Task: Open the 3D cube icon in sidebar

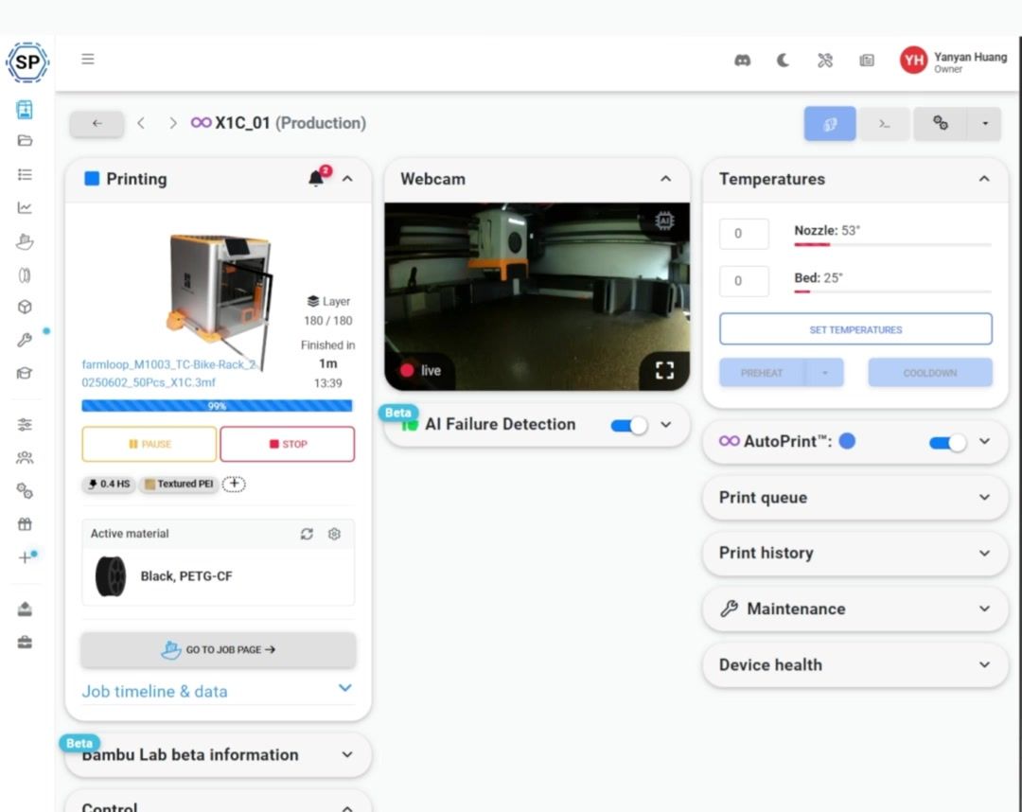Action: point(25,307)
